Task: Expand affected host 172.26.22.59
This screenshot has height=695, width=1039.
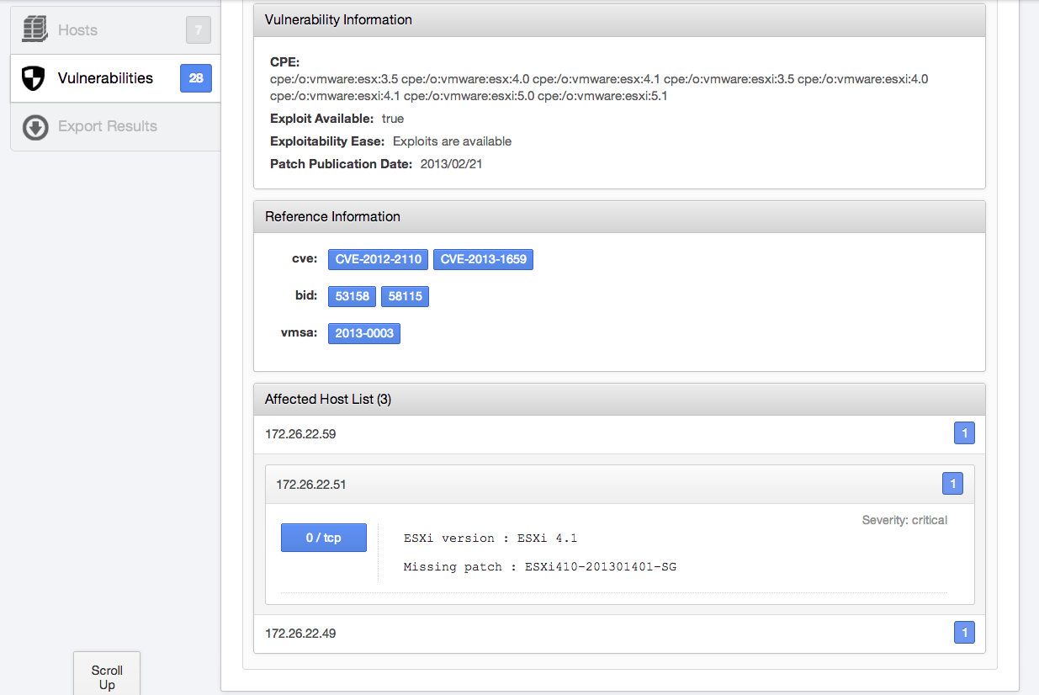Action: click(619, 434)
